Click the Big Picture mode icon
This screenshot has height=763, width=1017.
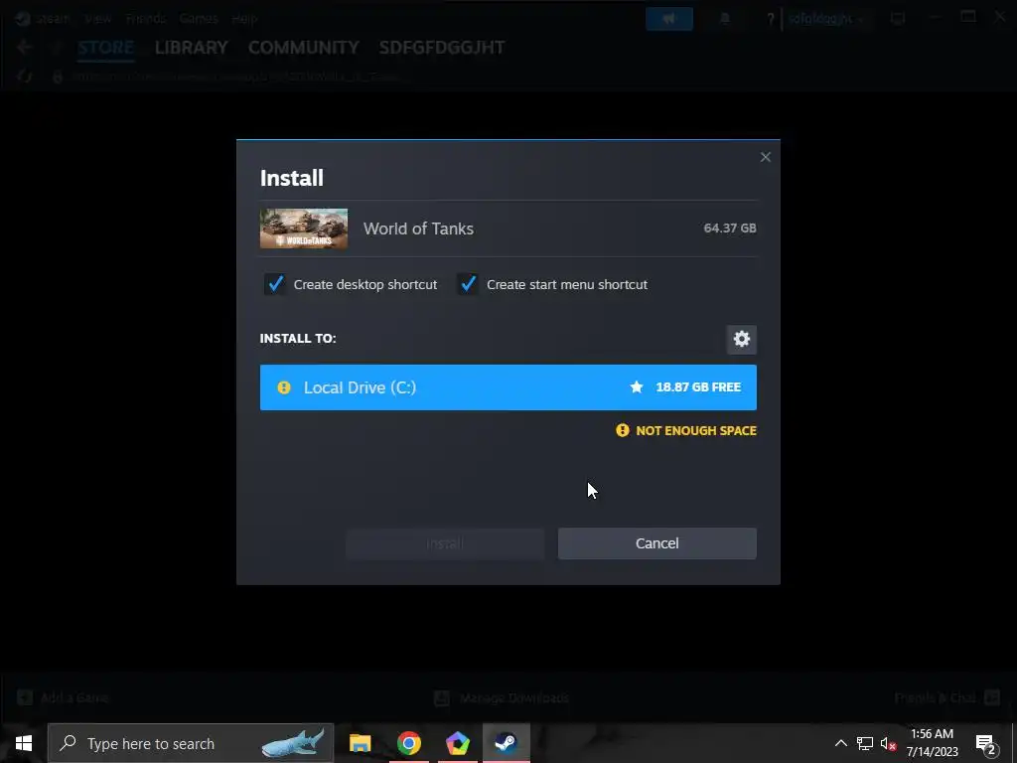[898, 19]
